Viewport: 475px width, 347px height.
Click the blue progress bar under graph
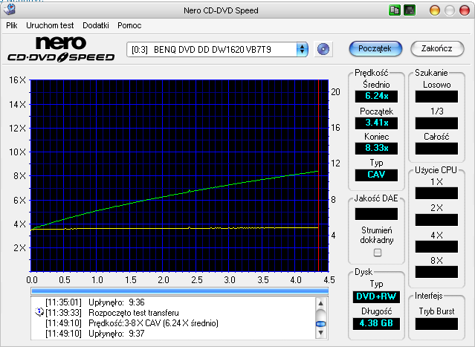[x=179, y=291]
